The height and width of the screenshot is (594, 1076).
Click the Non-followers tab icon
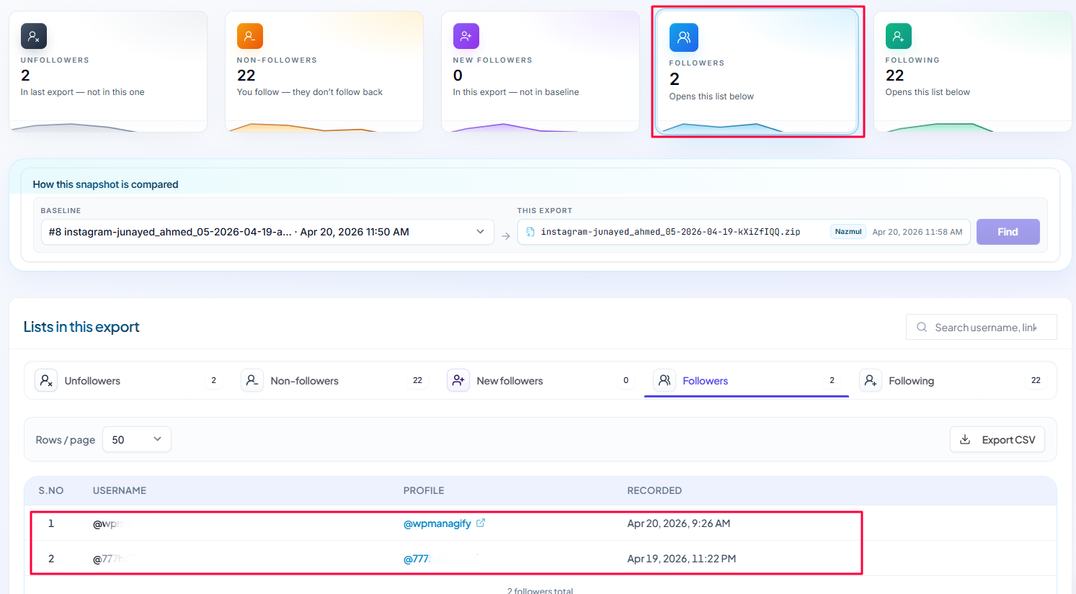click(252, 380)
